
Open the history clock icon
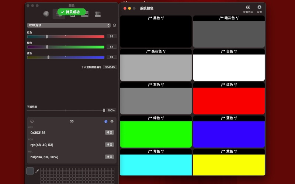(x=32, y=121)
